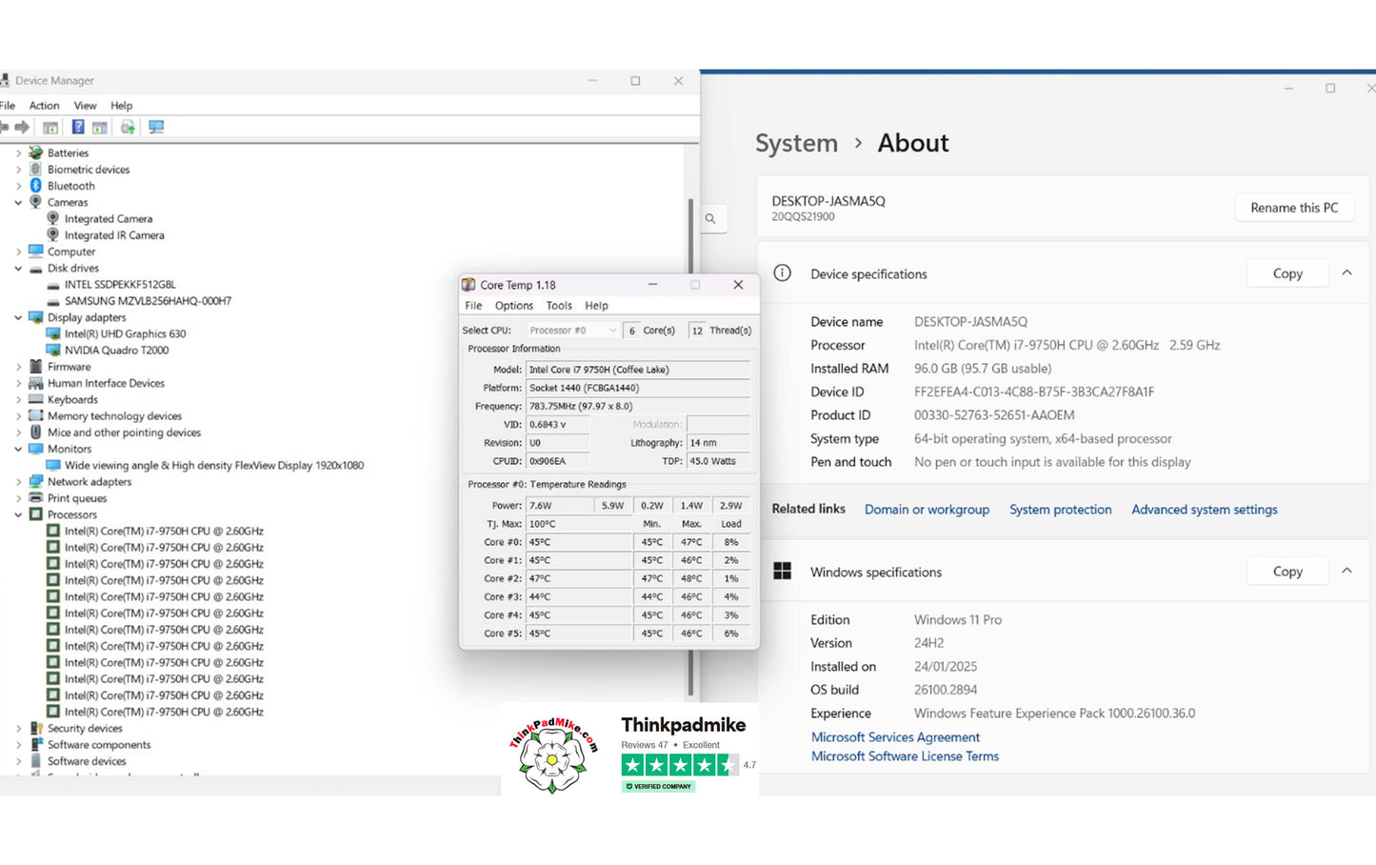
Task: Click the Integrated IR Camera icon
Action: pos(53,235)
